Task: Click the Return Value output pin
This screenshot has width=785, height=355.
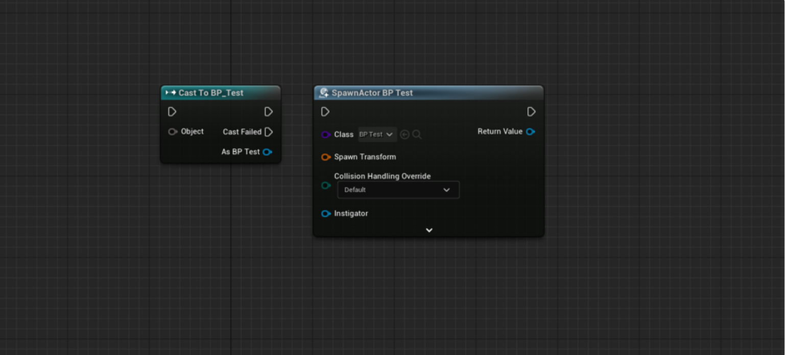Action: coord(530,132)
